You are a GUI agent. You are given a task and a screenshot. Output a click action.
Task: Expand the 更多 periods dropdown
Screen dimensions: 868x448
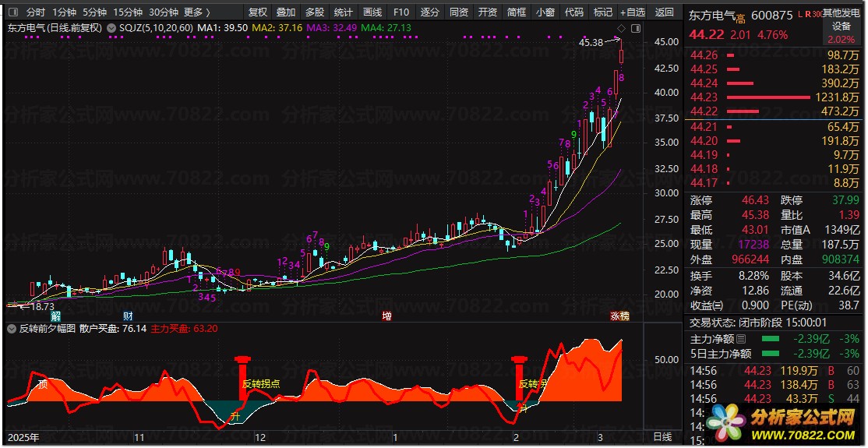point(196,12)
